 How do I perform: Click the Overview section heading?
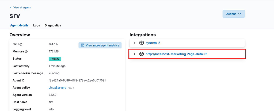(20, 35)
